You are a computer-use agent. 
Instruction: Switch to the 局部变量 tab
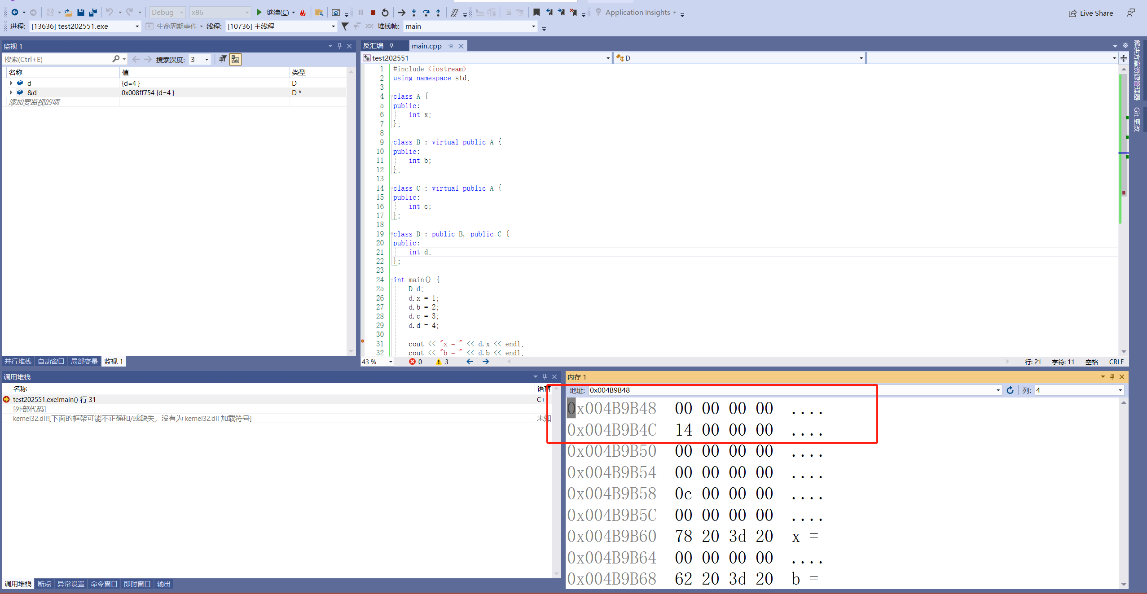[84, 362]
